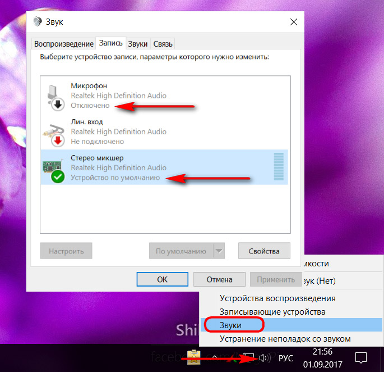
Task: Open the pinned yellow star taskbar app
Action: tap(194, 357)
